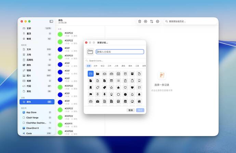Select the filled flag icon
Viewport: 236px width, 153px height.
click(x=91, y=95)
